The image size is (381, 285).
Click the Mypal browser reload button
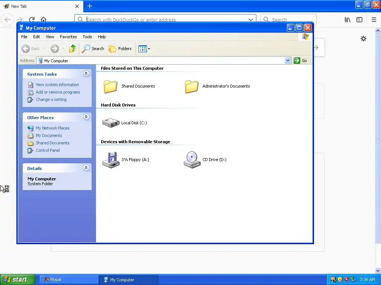[32, 19]
